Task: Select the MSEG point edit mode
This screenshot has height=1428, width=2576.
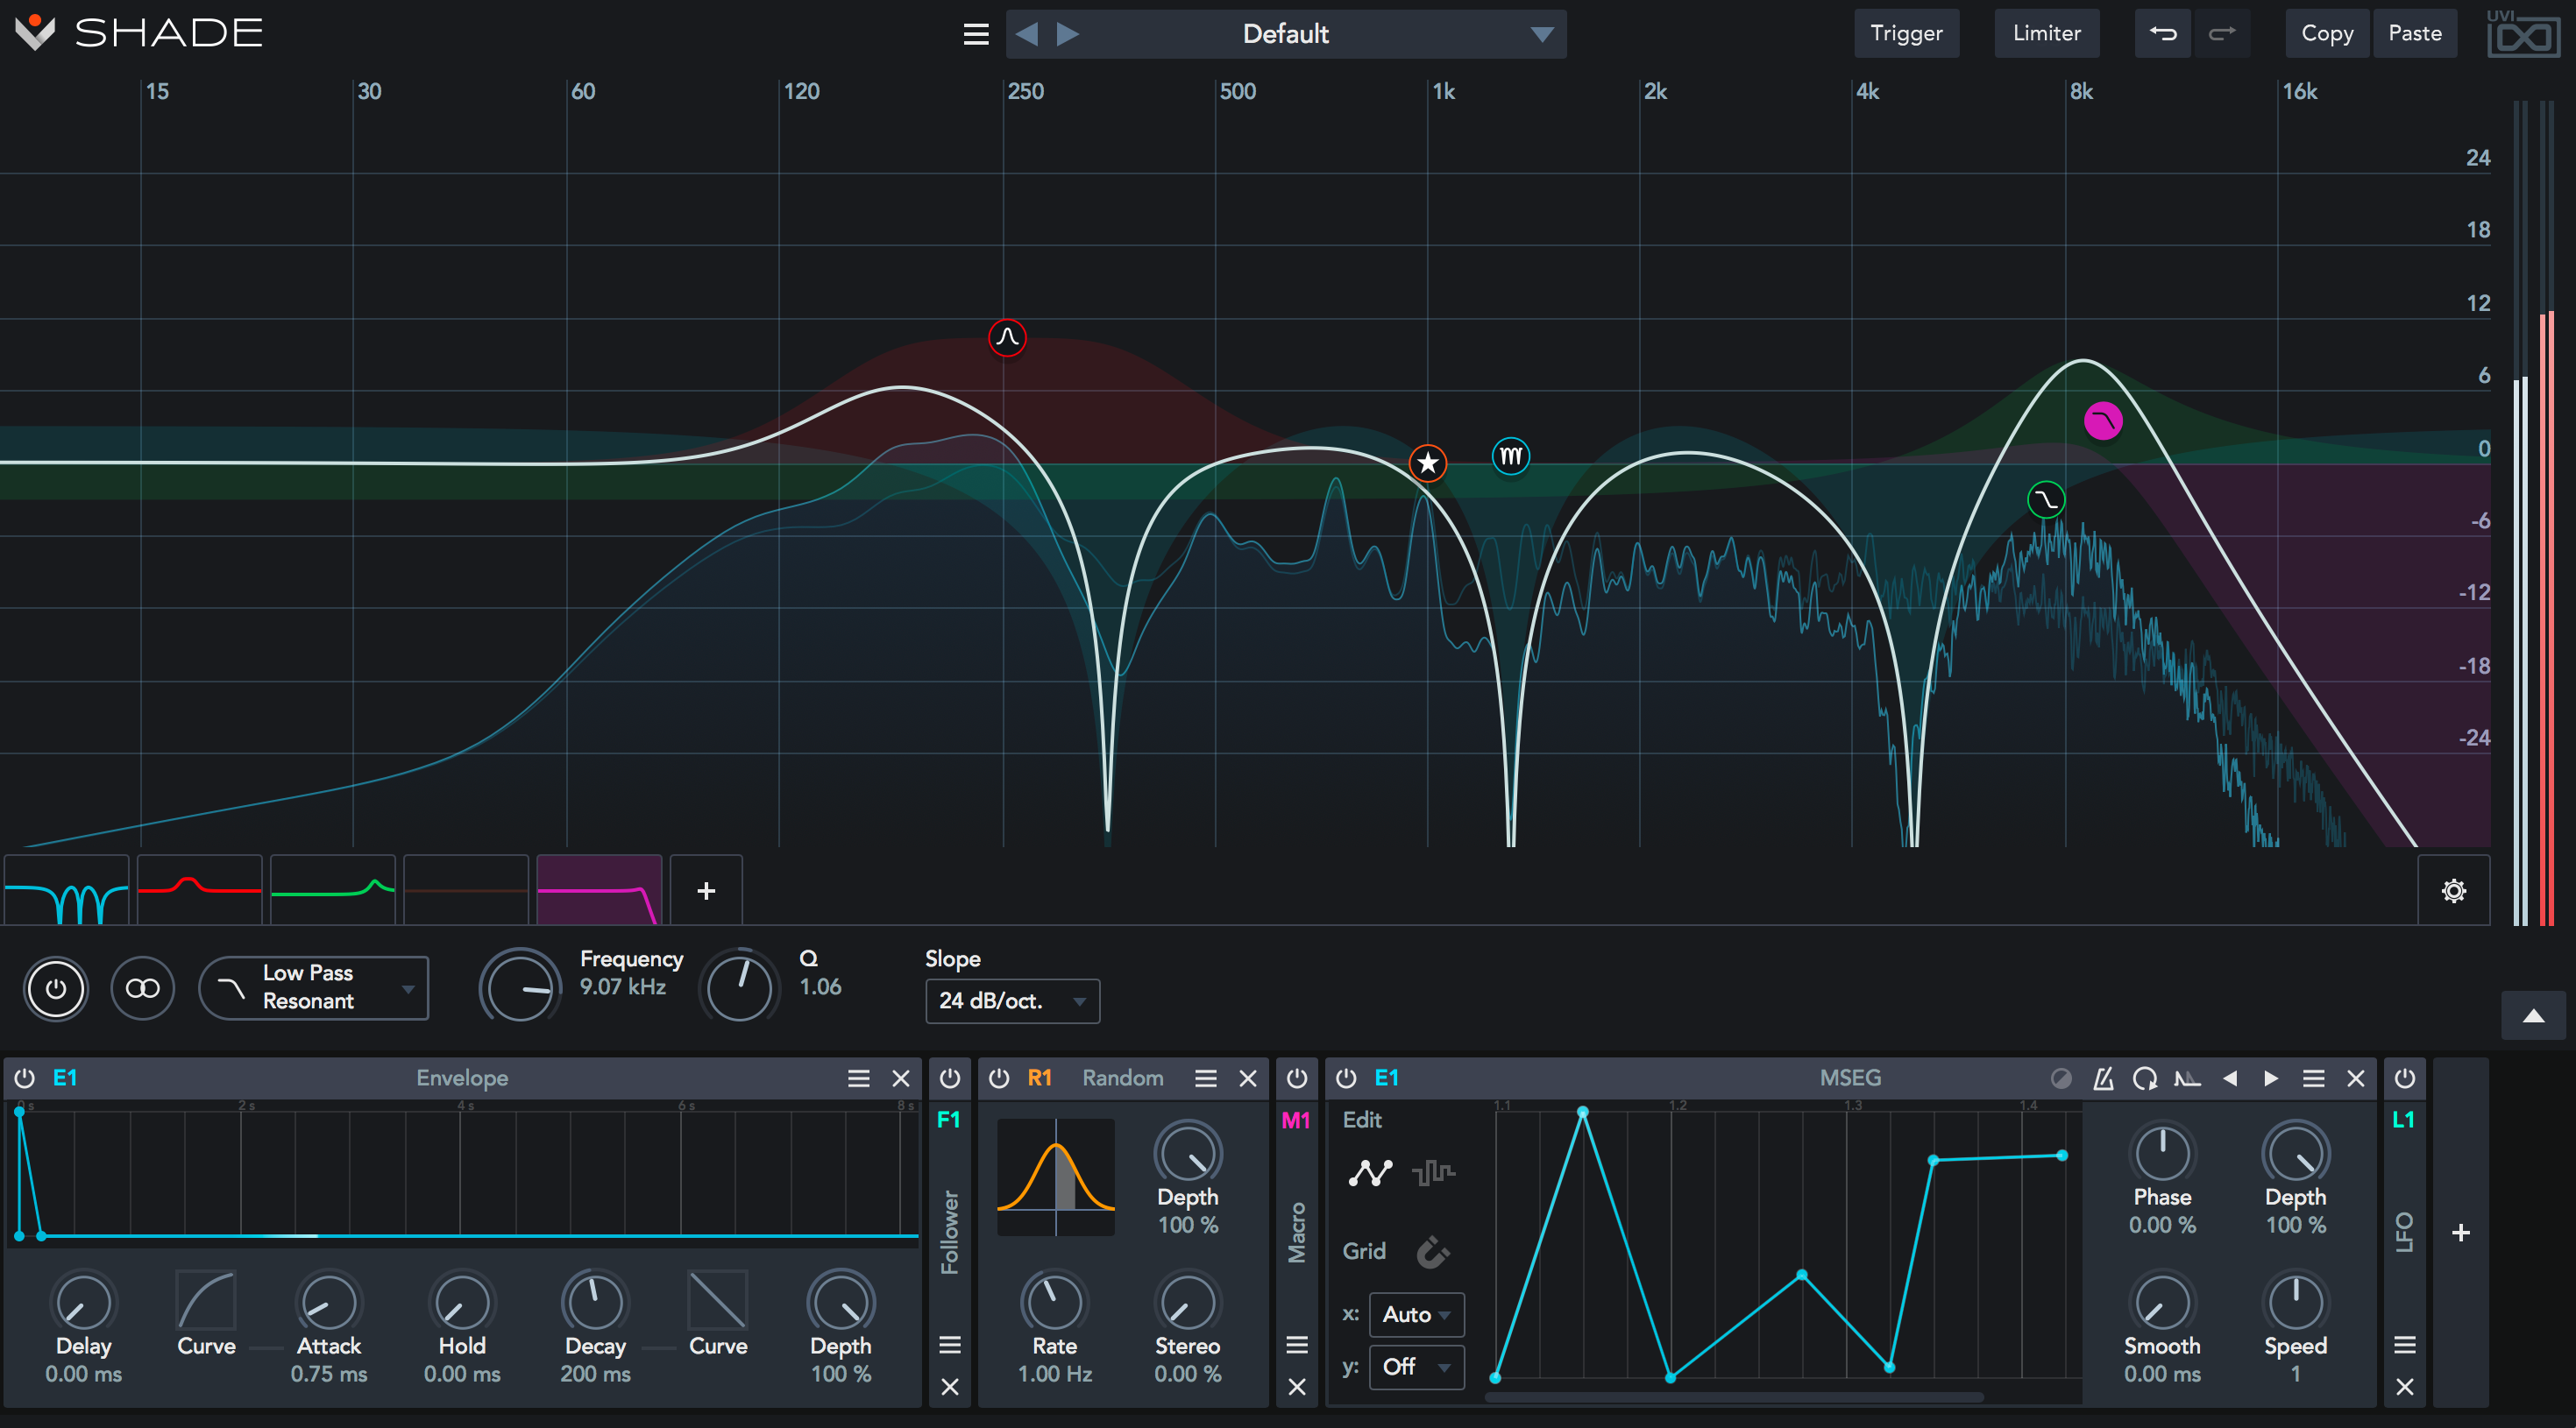Action: (1370, 1171)
